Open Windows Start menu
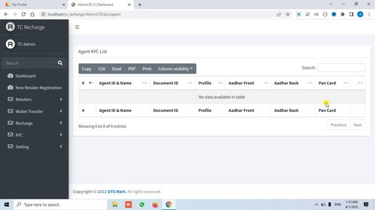Image resolution: width=375 pixels, height=210 pixels. [6, 205]
